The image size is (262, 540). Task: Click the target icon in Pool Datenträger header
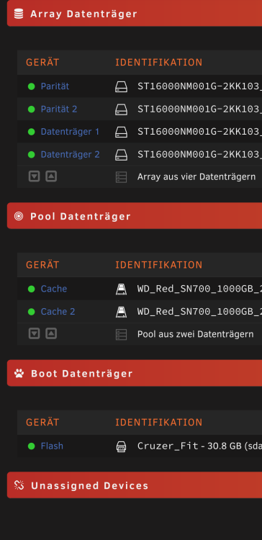point(19,216)
